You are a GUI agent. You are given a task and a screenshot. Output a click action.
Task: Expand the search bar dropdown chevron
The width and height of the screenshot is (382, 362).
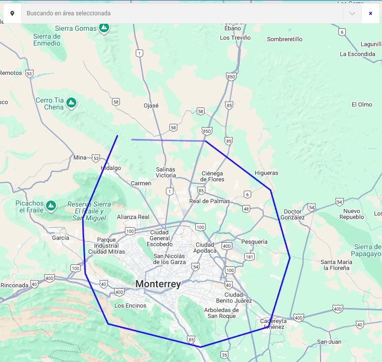coord(352,13)
